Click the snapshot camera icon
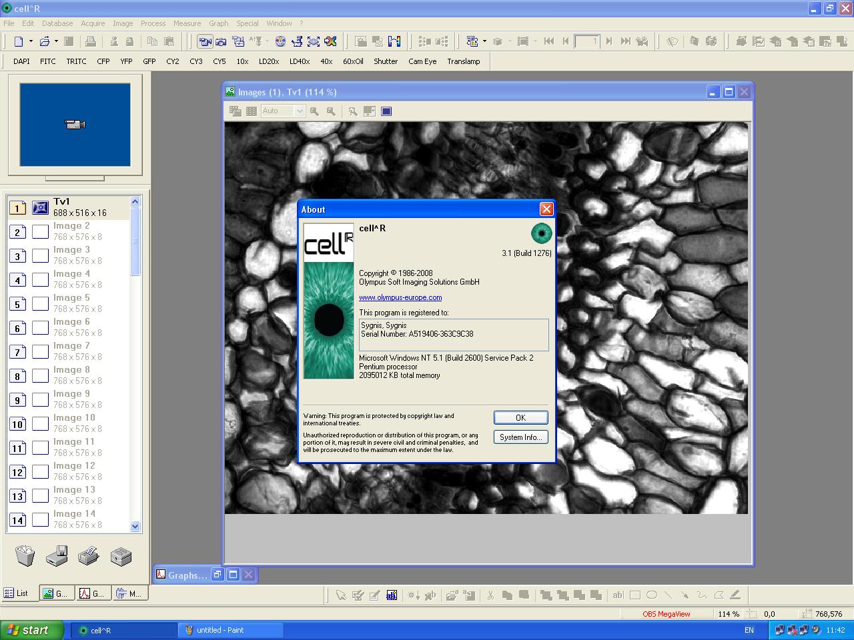Screen dimensions: 854x640 coord(221,41)
